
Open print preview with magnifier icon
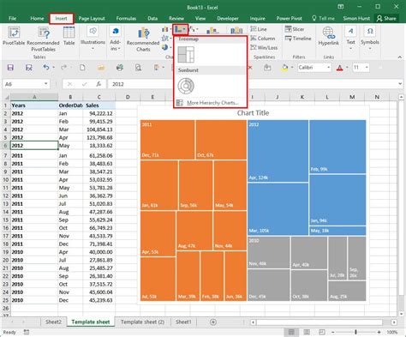(138, 68)
